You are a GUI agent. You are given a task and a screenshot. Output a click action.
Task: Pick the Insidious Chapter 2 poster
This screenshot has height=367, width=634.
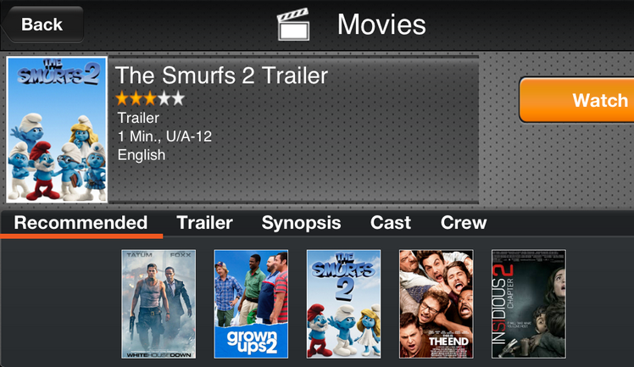click(529, 304)
